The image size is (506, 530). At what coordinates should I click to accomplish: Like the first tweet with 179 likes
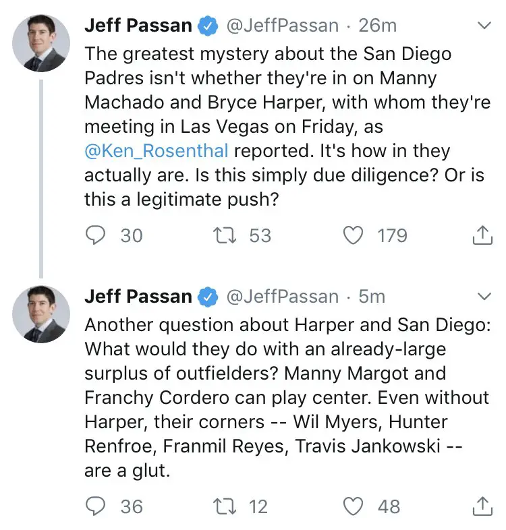354,235
